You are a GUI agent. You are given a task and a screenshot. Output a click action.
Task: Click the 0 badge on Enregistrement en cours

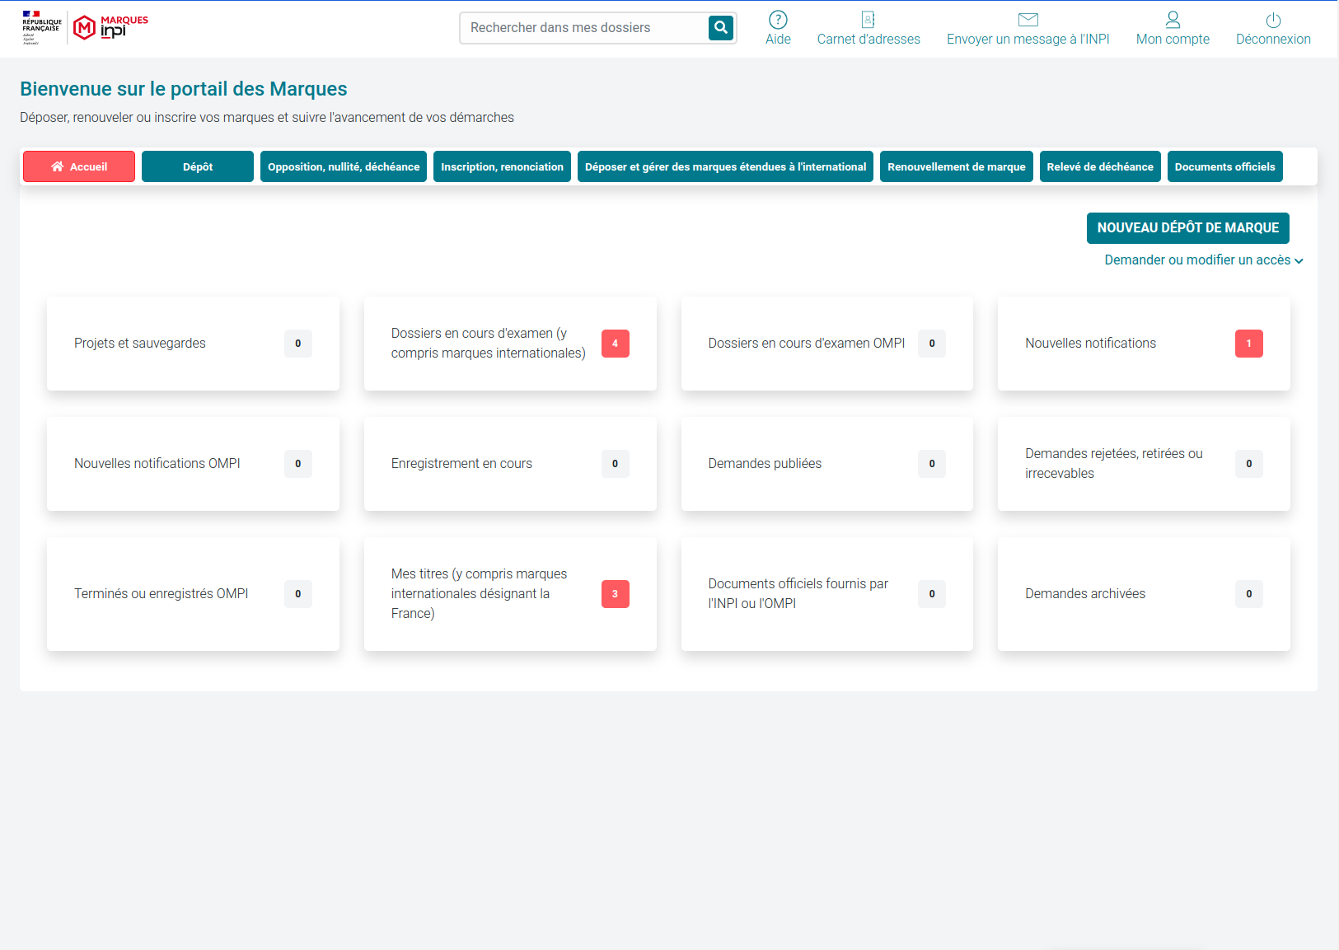click(x=615, y=464)
